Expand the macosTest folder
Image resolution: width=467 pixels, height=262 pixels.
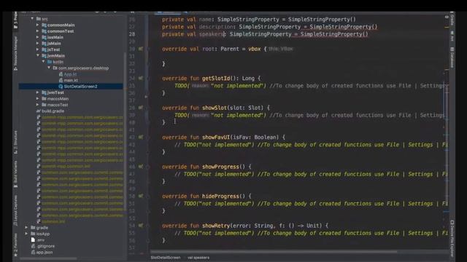coord(37,105)
